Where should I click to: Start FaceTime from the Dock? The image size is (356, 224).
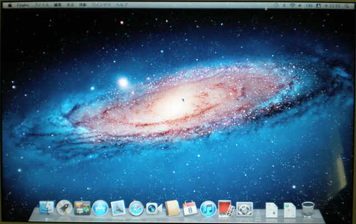click(154, 208)
